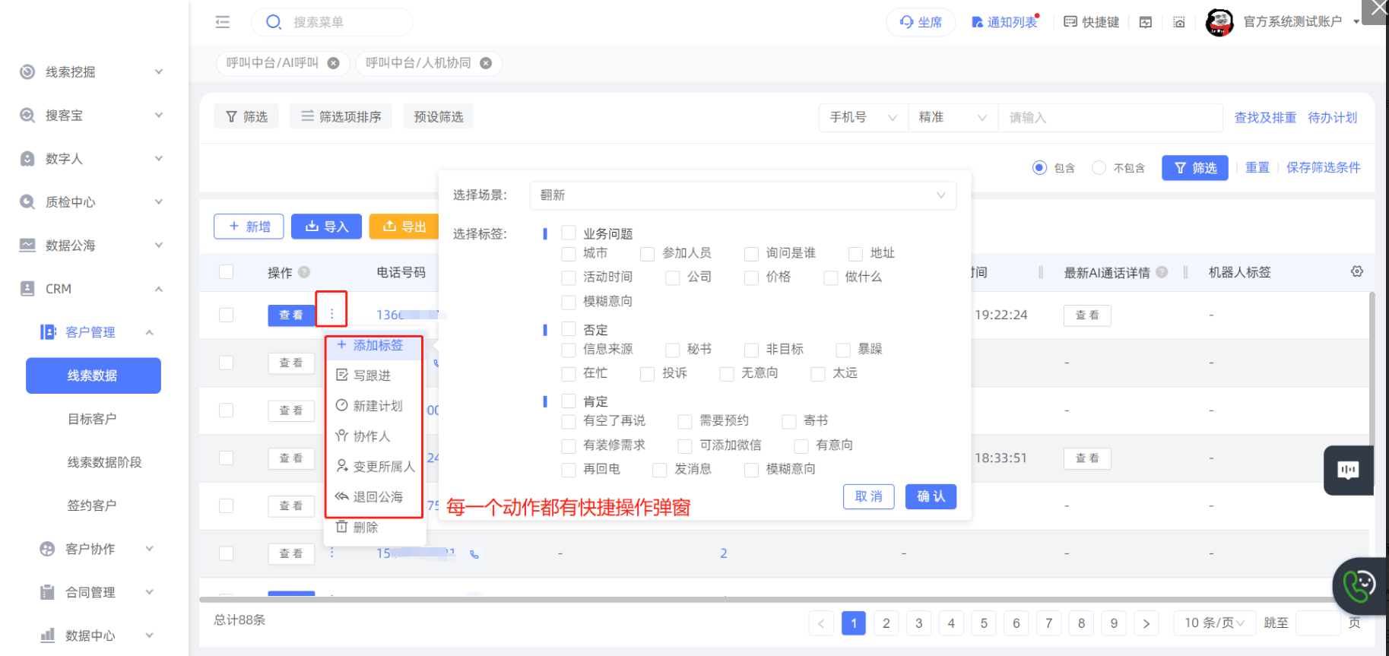
Task: Check the 可添加微信 tag checkbox
Action: pos(685,445)
